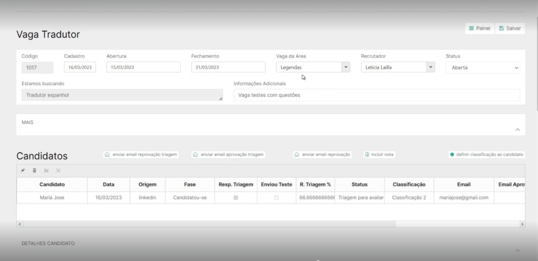Toggle Resp. Triagem checkbox for Maria Jose
This screenshot has height=261, width=538.
pyautogui.click(x=235, y=198)
